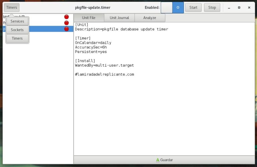This screenshot has width=257, height=167.
Task: Click the red status icon in first list row
Action: coord(66,17)
